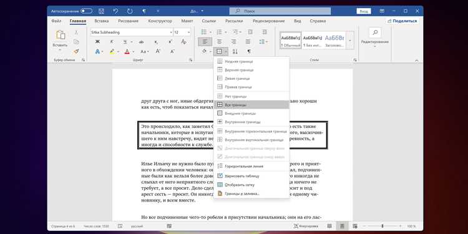Choose Все границы from borders menu
The height and width of the screenshot is (234, 468).
coord(251,105)
